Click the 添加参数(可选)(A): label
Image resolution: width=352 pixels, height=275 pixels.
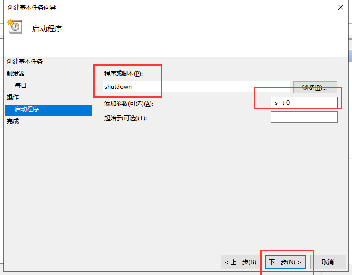[x=128, y=104]
